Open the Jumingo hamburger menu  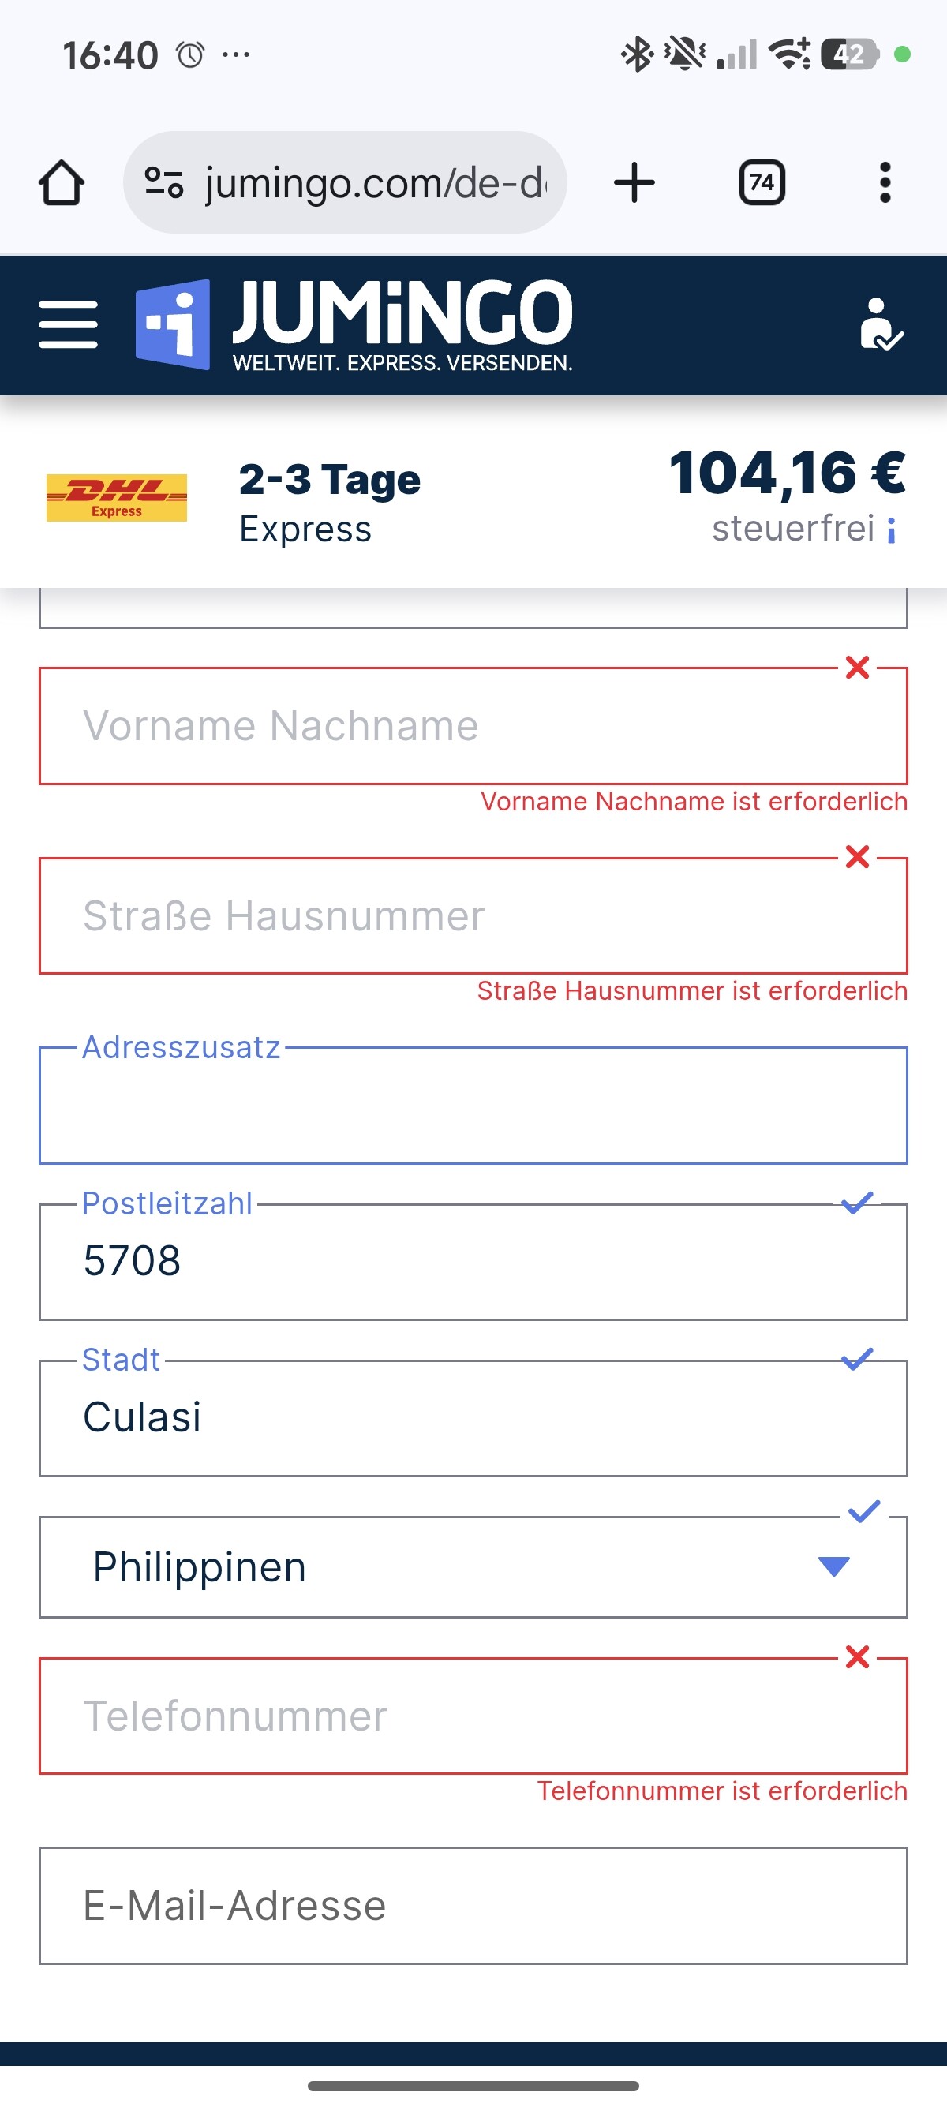[68, 324]
